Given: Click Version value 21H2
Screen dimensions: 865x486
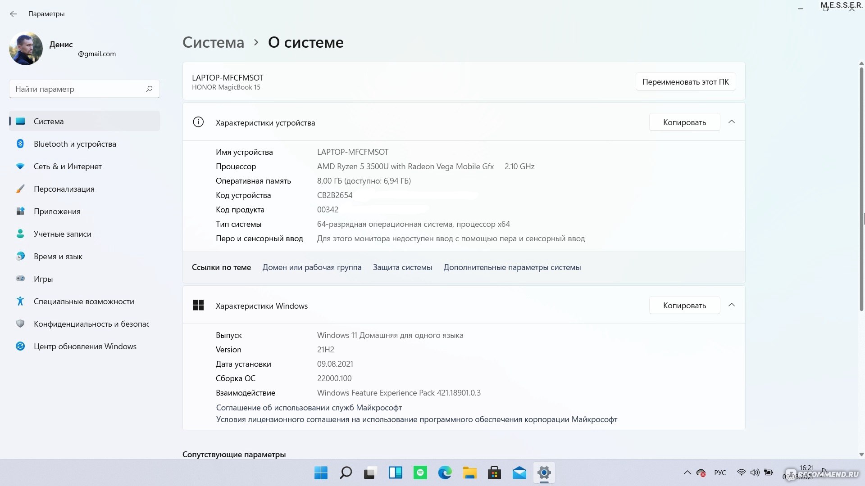Looking at the screenshot, I should pos(326,350).
